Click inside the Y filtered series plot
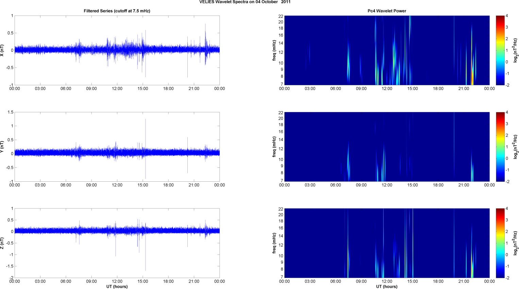Screen dimensions: 519x289 click(x=117, y=147)
